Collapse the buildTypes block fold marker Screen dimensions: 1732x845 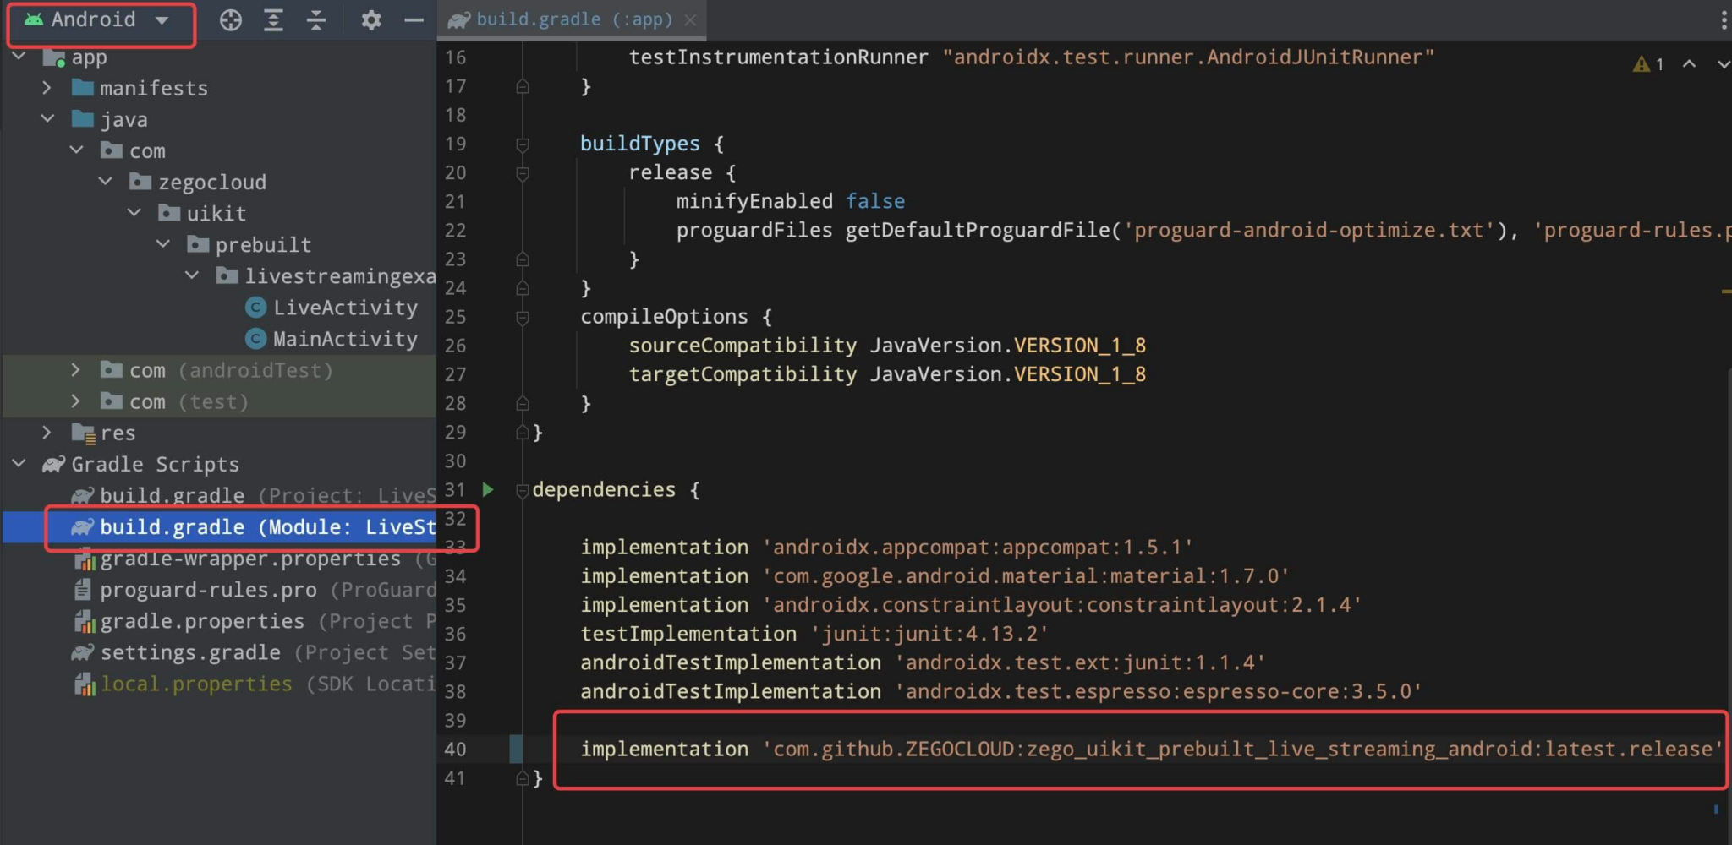click(523, 144)
